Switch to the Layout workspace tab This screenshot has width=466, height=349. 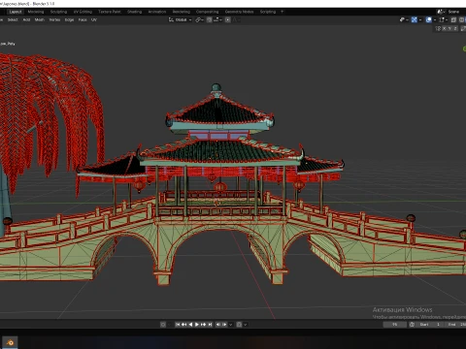click(x=16, y=12)
